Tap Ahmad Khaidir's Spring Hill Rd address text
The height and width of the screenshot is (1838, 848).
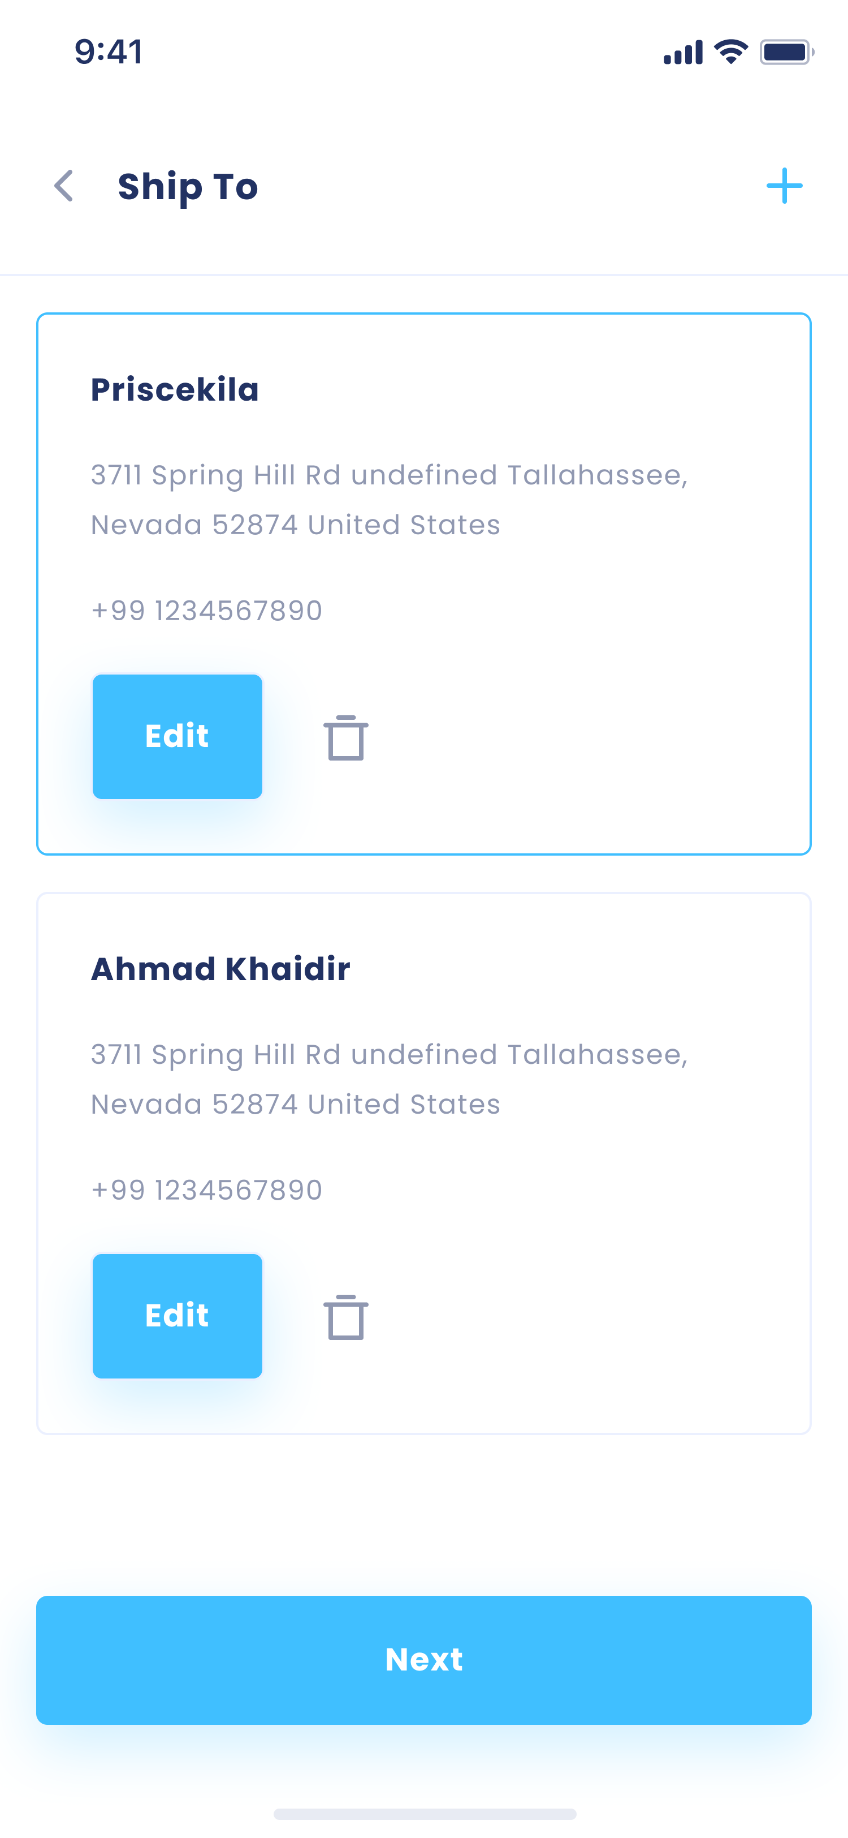pyautogui.click(x=389, y=1079)
